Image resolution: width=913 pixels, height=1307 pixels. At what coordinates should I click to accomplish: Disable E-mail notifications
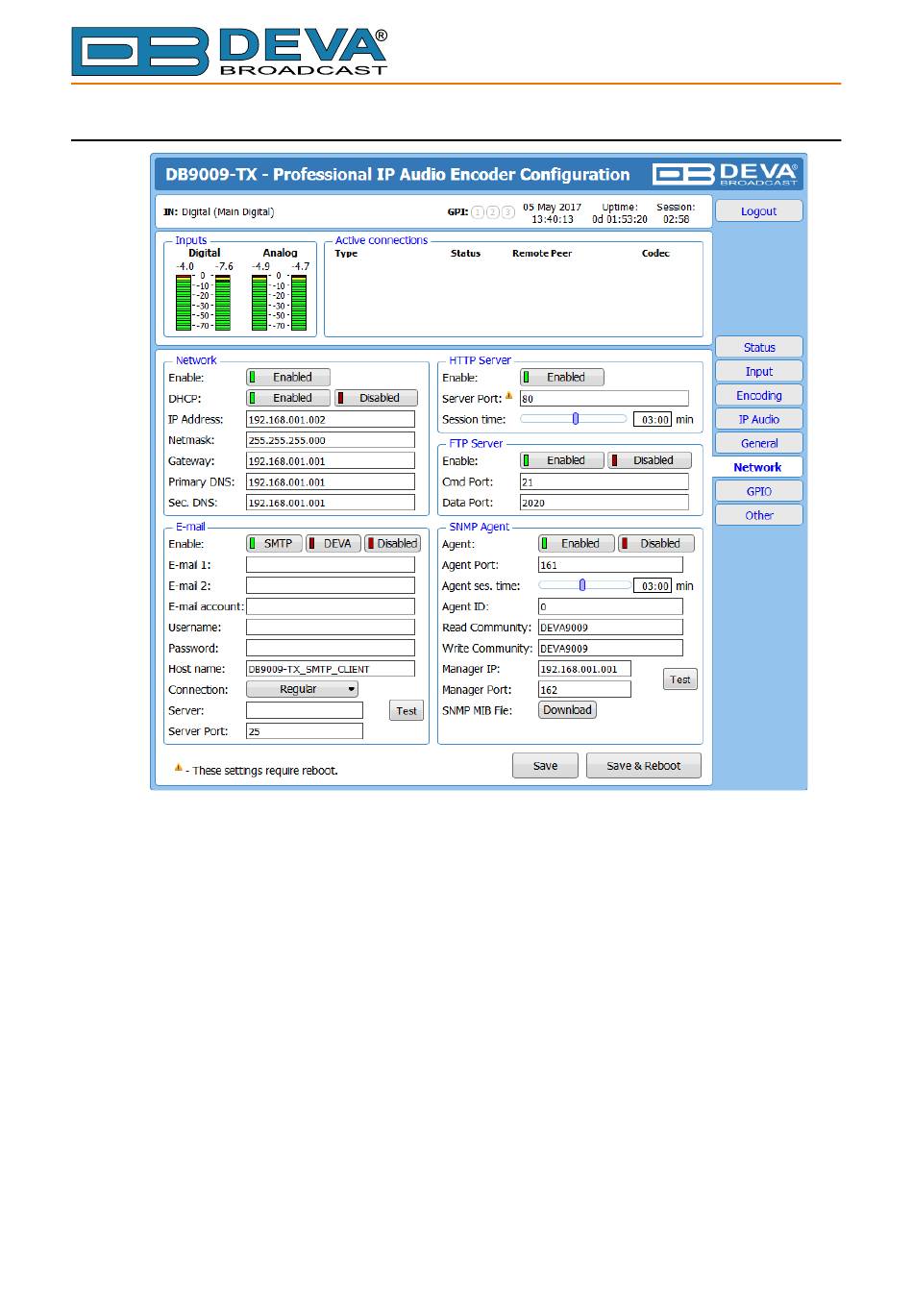pos(393,544)
